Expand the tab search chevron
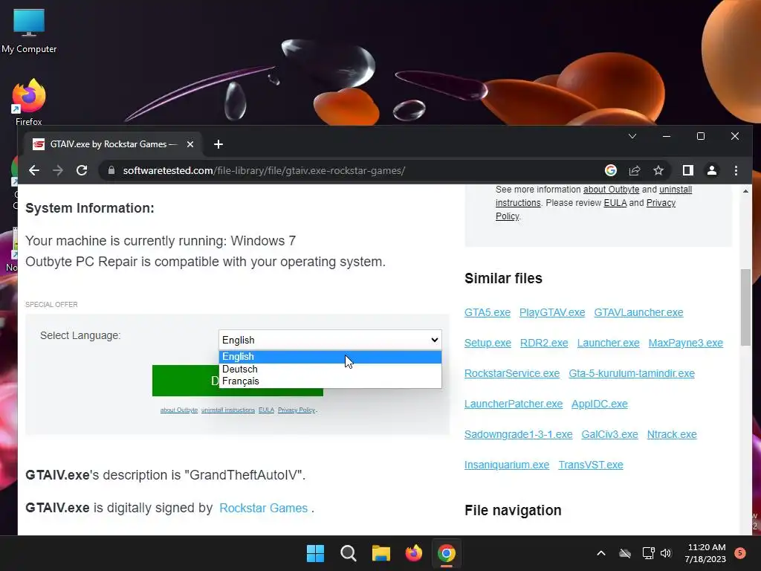761x571 pixels. pyautogui.click(x=632, y=136)
